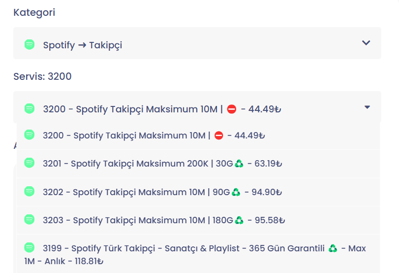This screenshot has width=399, height=273.
Task: Open the Spotify → Takipçi category selector
Action: pos(197,43)
